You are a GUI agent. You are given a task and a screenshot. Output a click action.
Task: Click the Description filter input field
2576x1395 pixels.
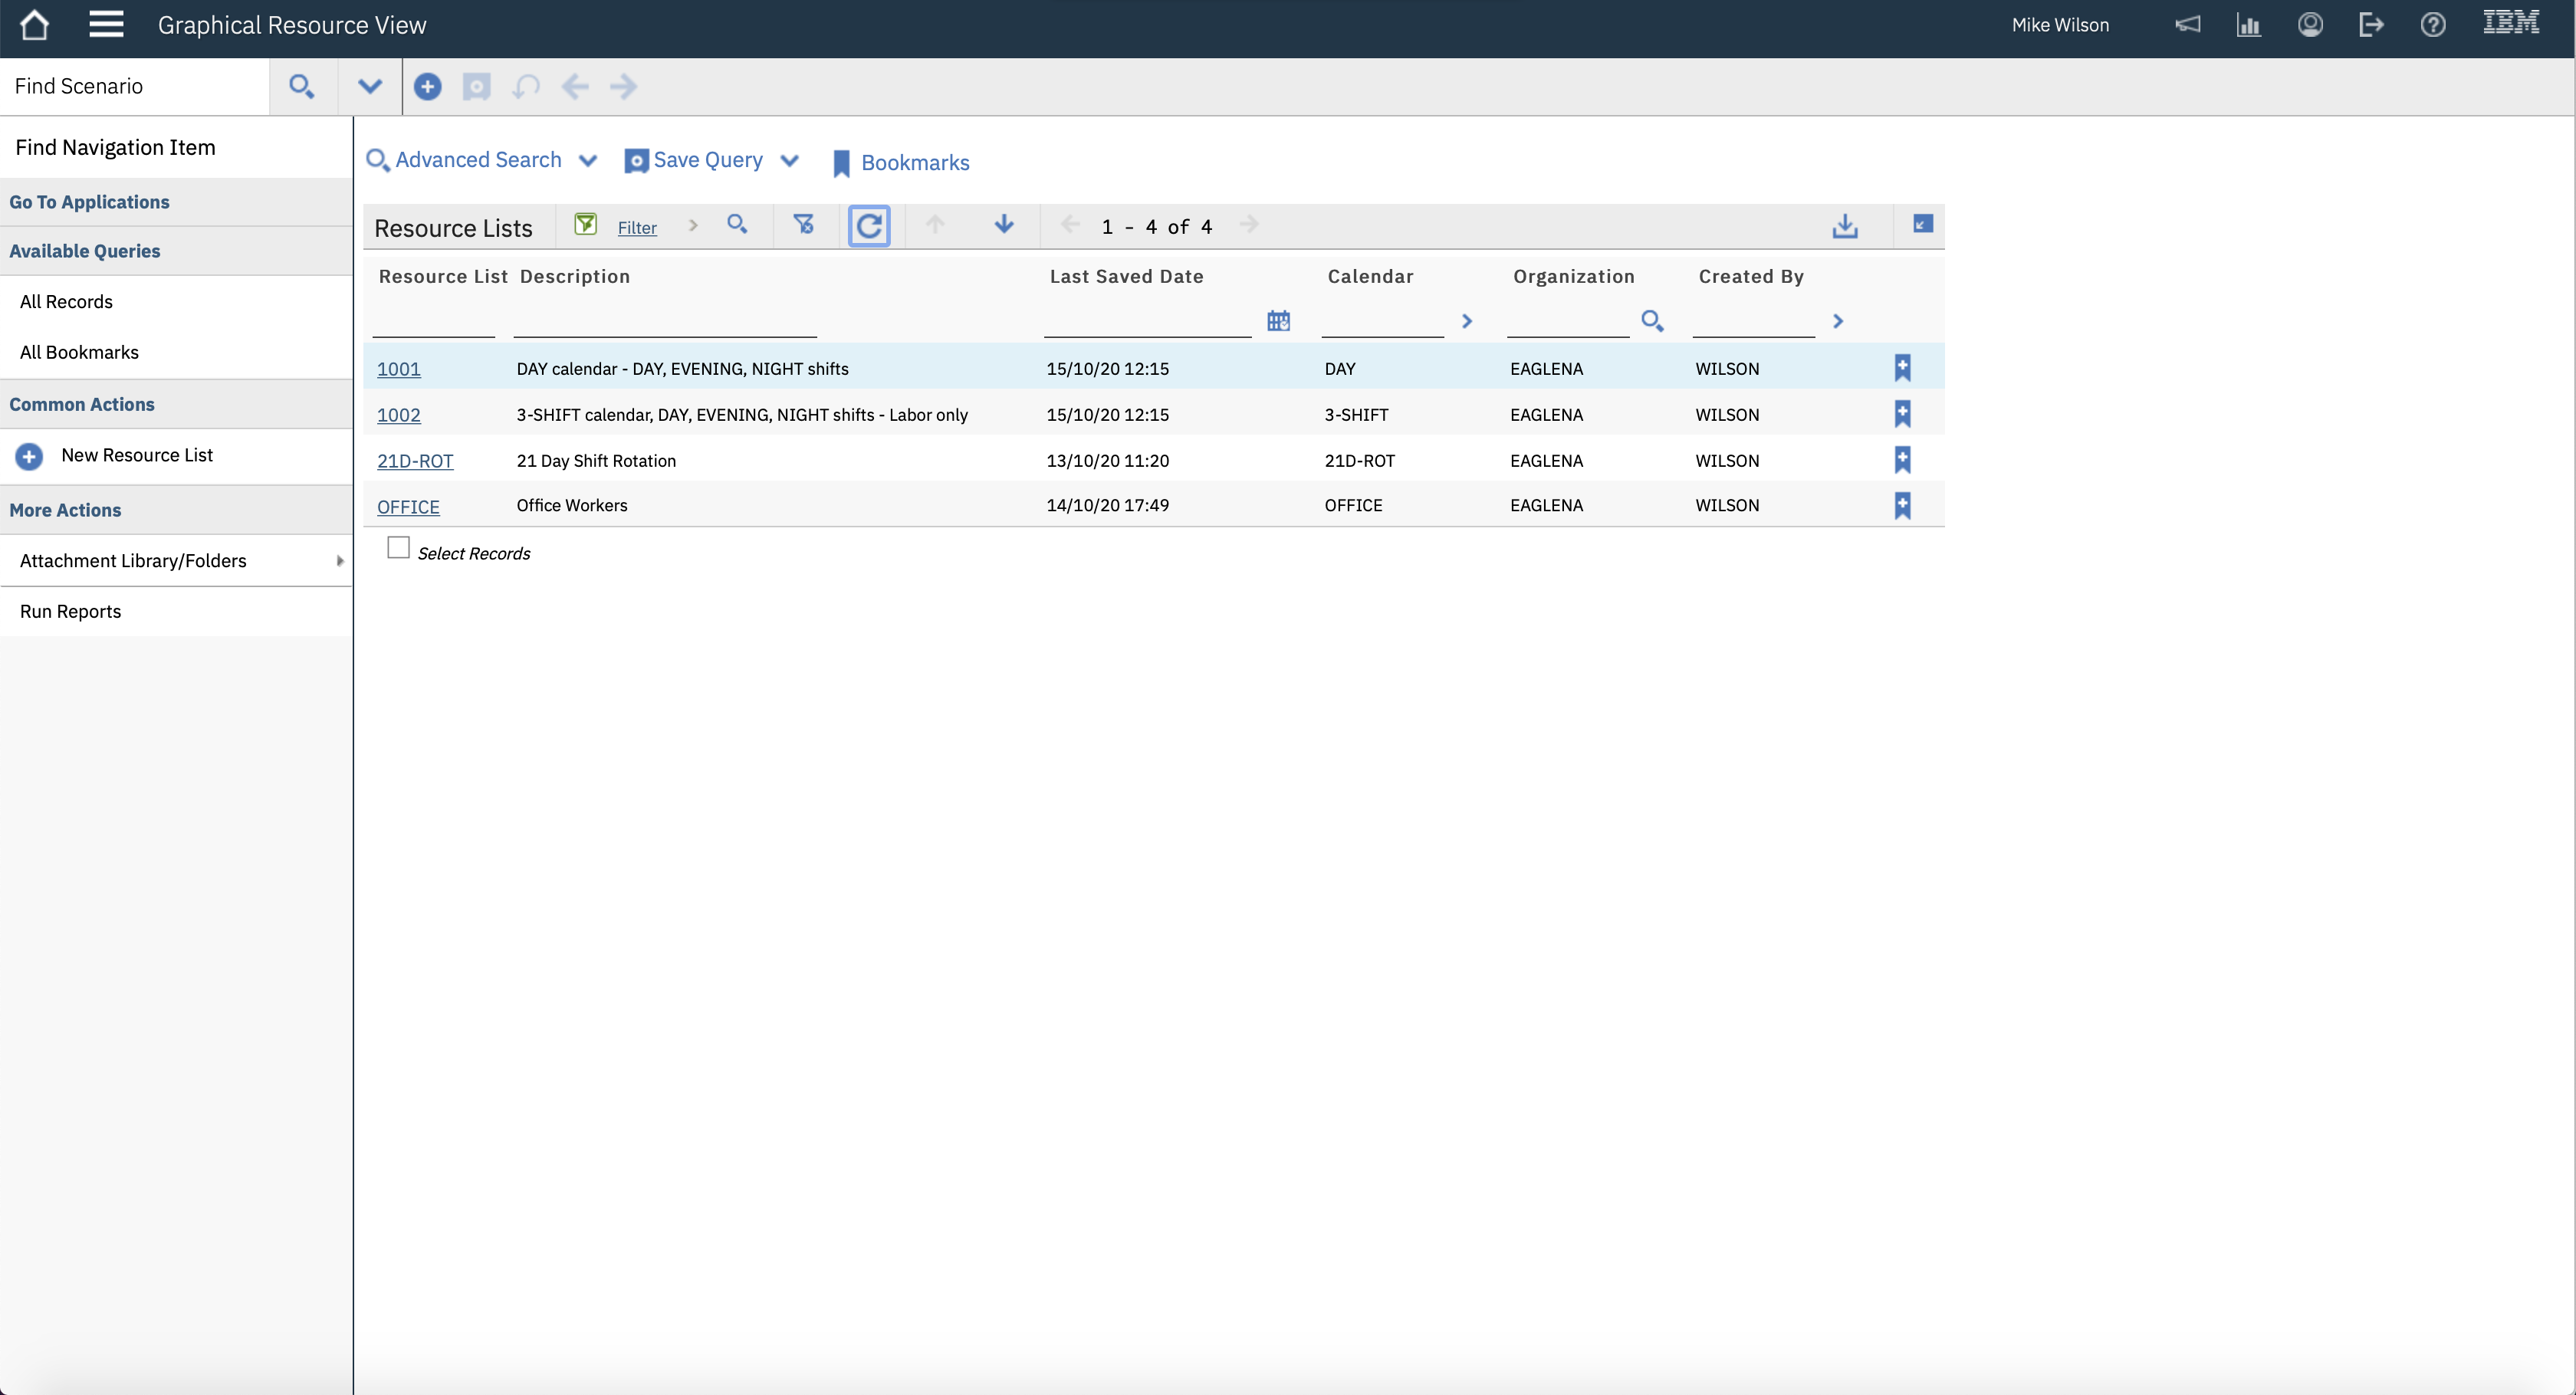point(665,322)
